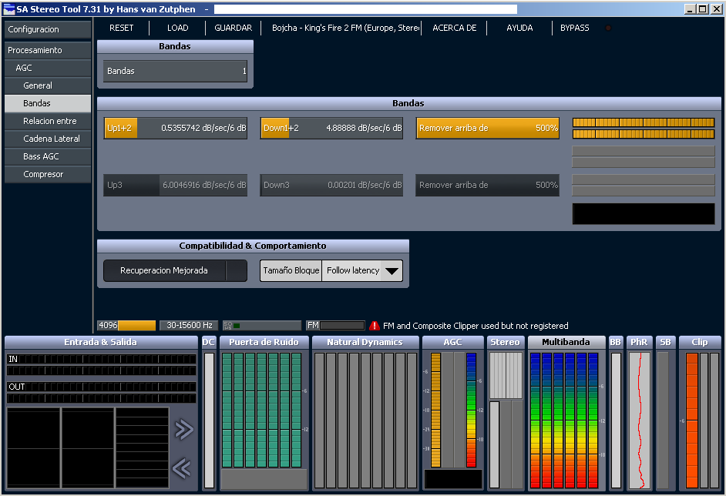
Task: Click the Multibanda panel header
Action: coord(566,342)
